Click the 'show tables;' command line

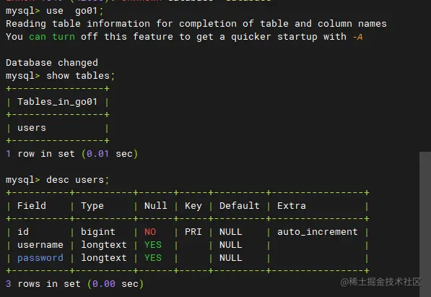(x=60, y=76)
